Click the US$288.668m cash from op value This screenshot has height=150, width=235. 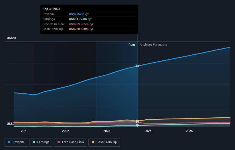click(x=79, y=29)
